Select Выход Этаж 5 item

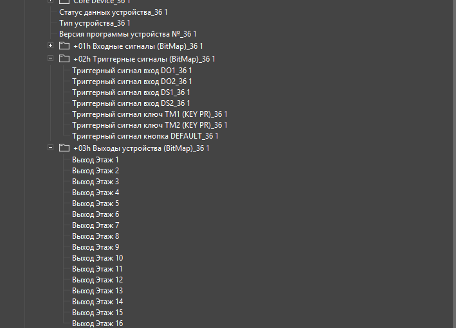[x=95, y=203]
